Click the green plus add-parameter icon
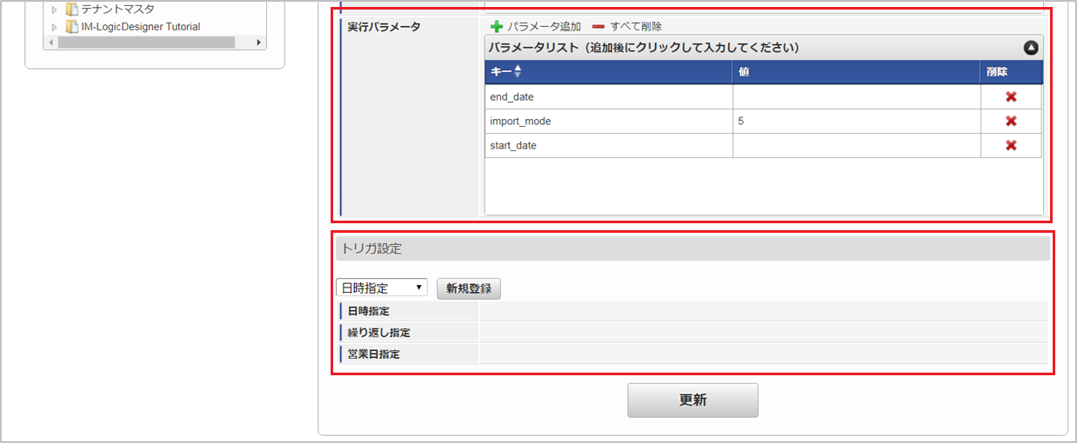 [497, 27]
